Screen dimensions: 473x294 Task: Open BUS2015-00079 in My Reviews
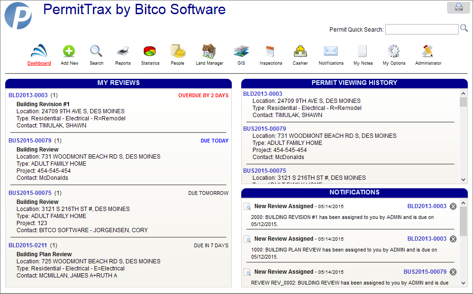[30, 141]
